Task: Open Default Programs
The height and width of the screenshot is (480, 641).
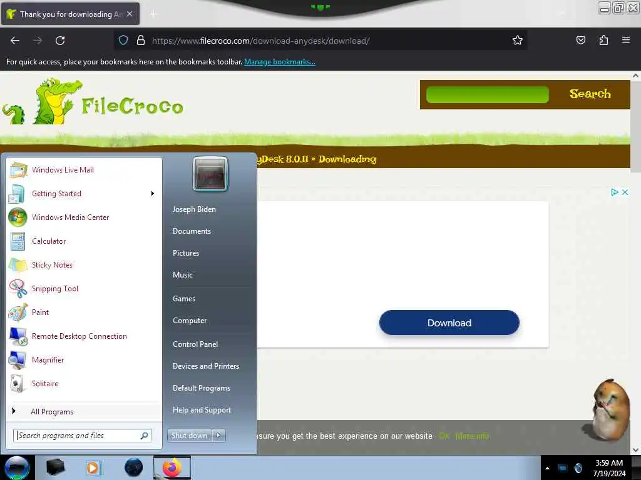Action: [201, 388]
